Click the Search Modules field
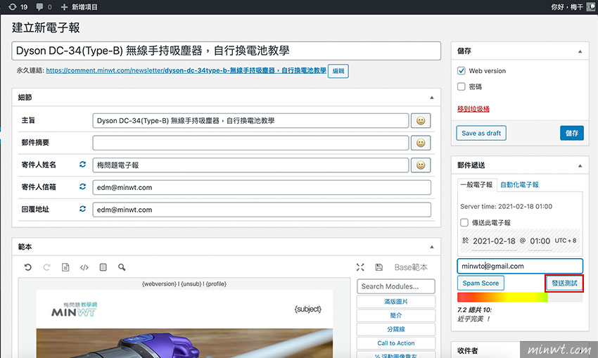This screenshot has width=598, height=358. (396, 286)
